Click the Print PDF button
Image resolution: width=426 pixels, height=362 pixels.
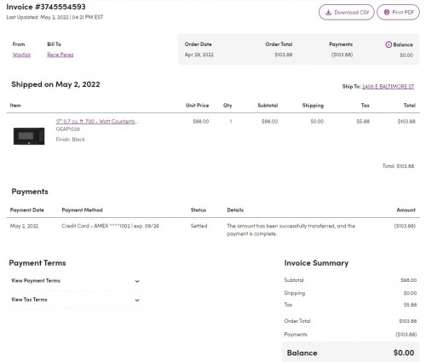(398, 13)
